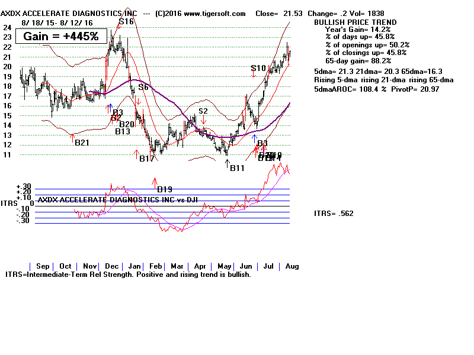Click the B19 buy signal label
The height and width of the screenshot is (355, 474).
(165, 189)
